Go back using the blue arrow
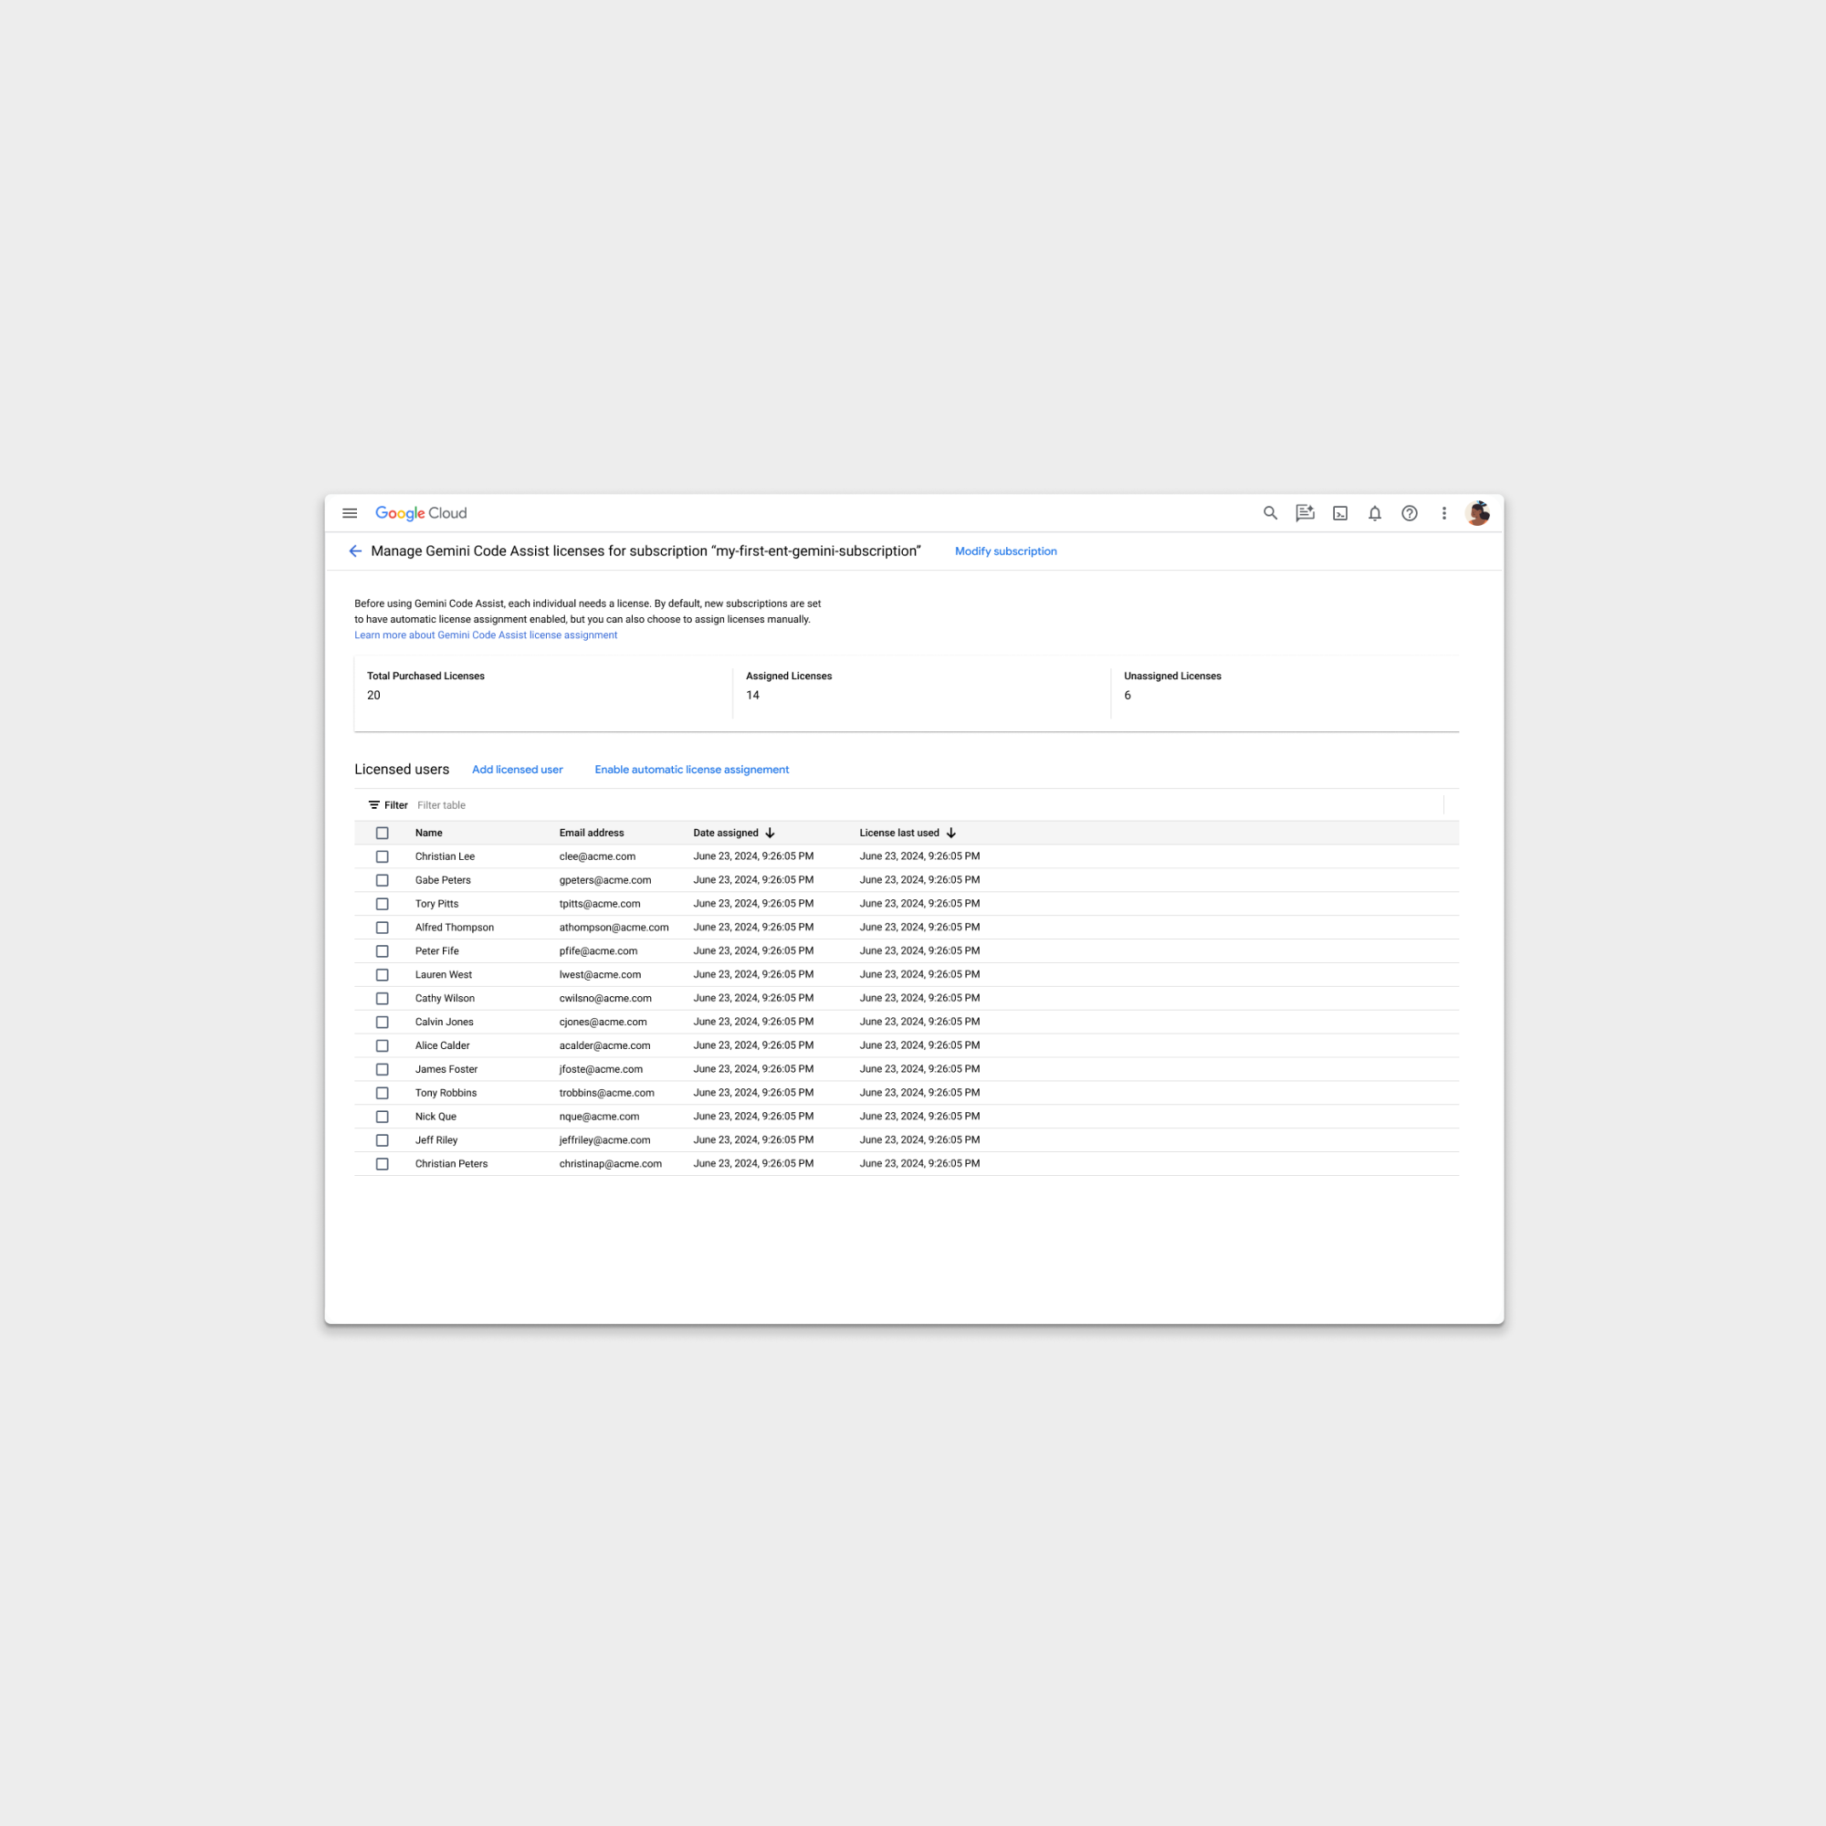The image size is (1826, 1826). [355, 551]
